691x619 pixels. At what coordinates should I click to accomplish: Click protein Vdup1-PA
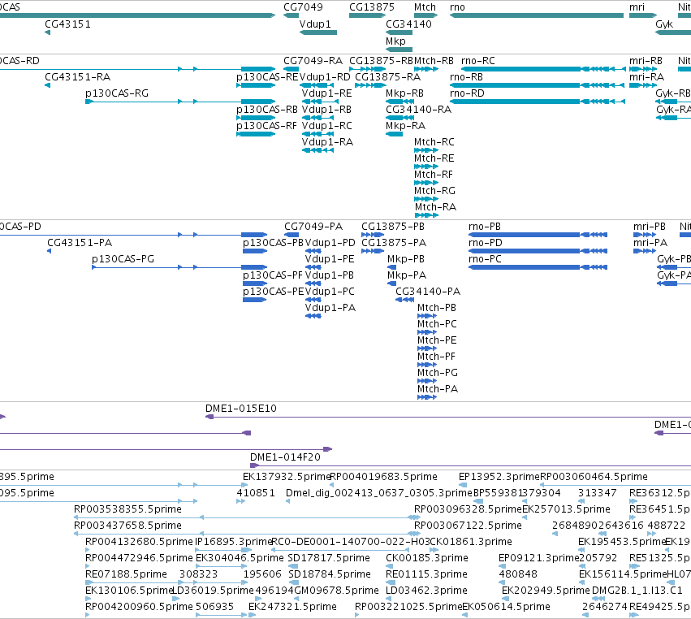pos(313,316)
